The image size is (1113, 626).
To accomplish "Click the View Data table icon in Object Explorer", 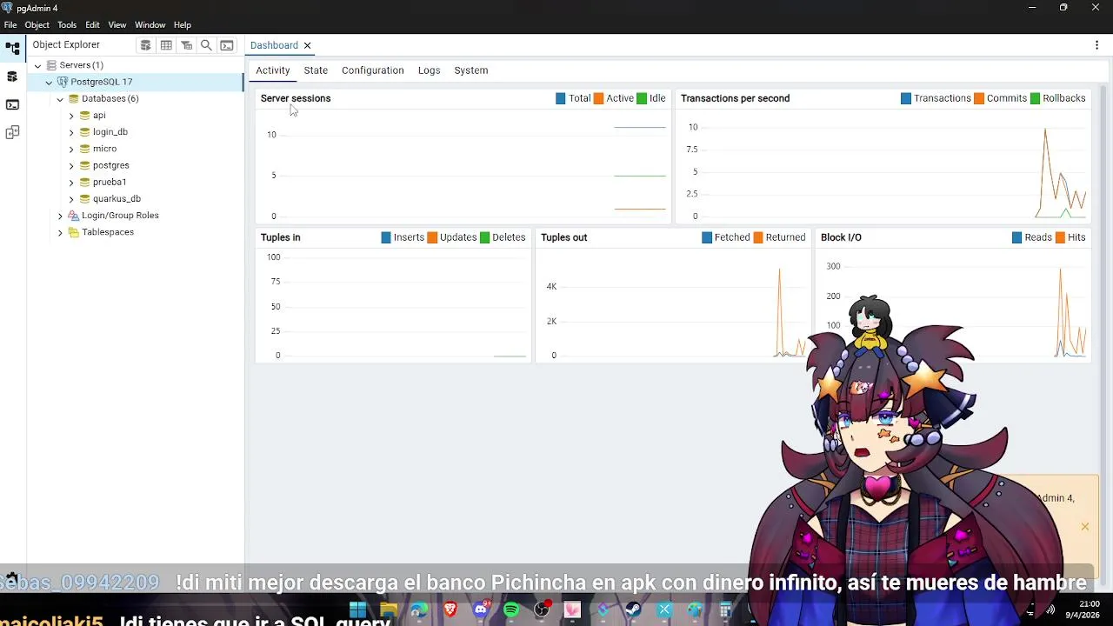I will click(166, 45).
